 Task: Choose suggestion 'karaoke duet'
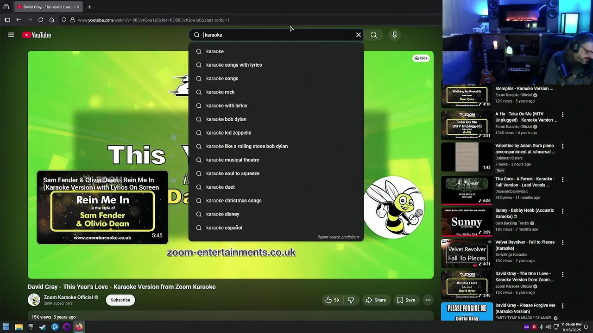(x=276, y=187)
